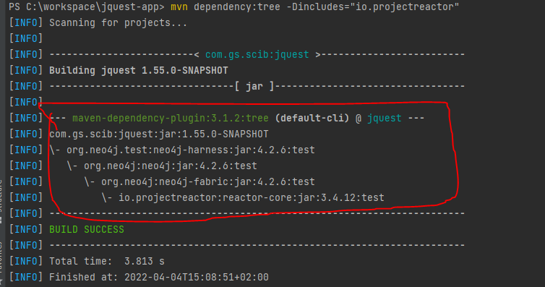This screenshot has width=545, height=287.
Task: Select com.gs.scib:jquest:jar:1.55.0-SNAPSHOT line
Action: point(159,134)
